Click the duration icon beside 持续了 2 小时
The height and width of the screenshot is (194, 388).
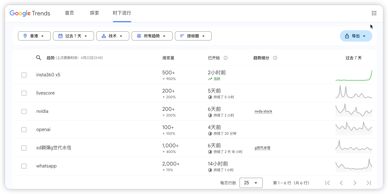210,115
